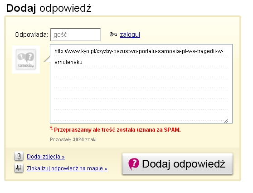
Task: Click the map pin icon
Action: point(19,168)
